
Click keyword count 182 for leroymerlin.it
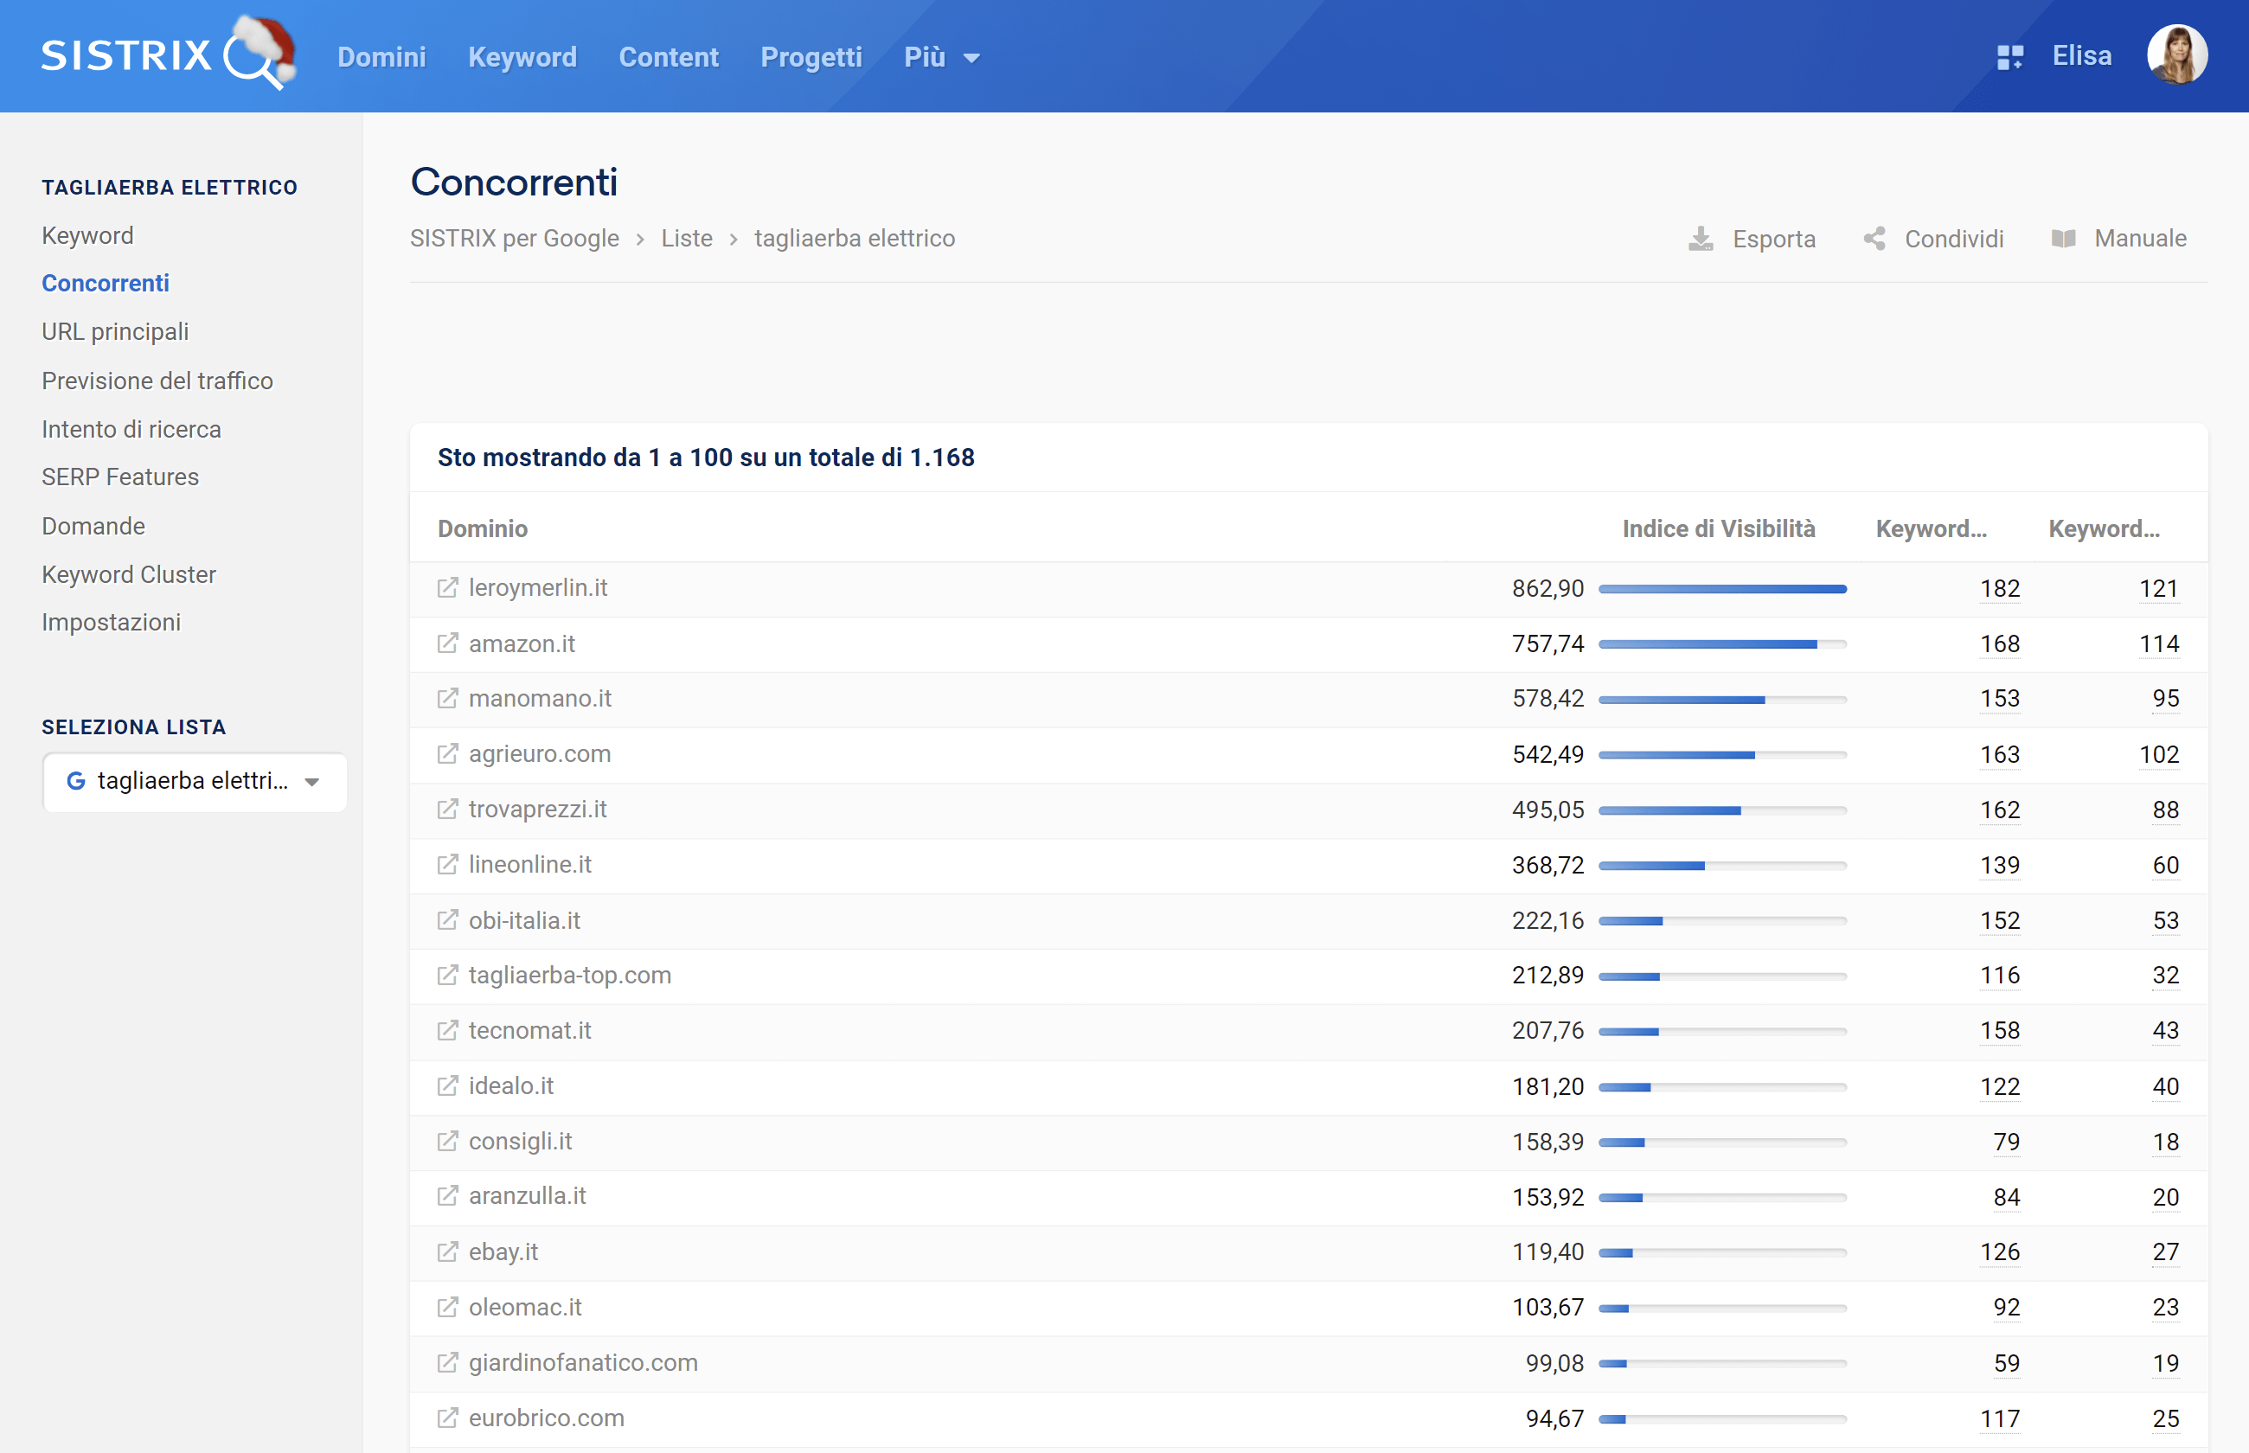2000,589
